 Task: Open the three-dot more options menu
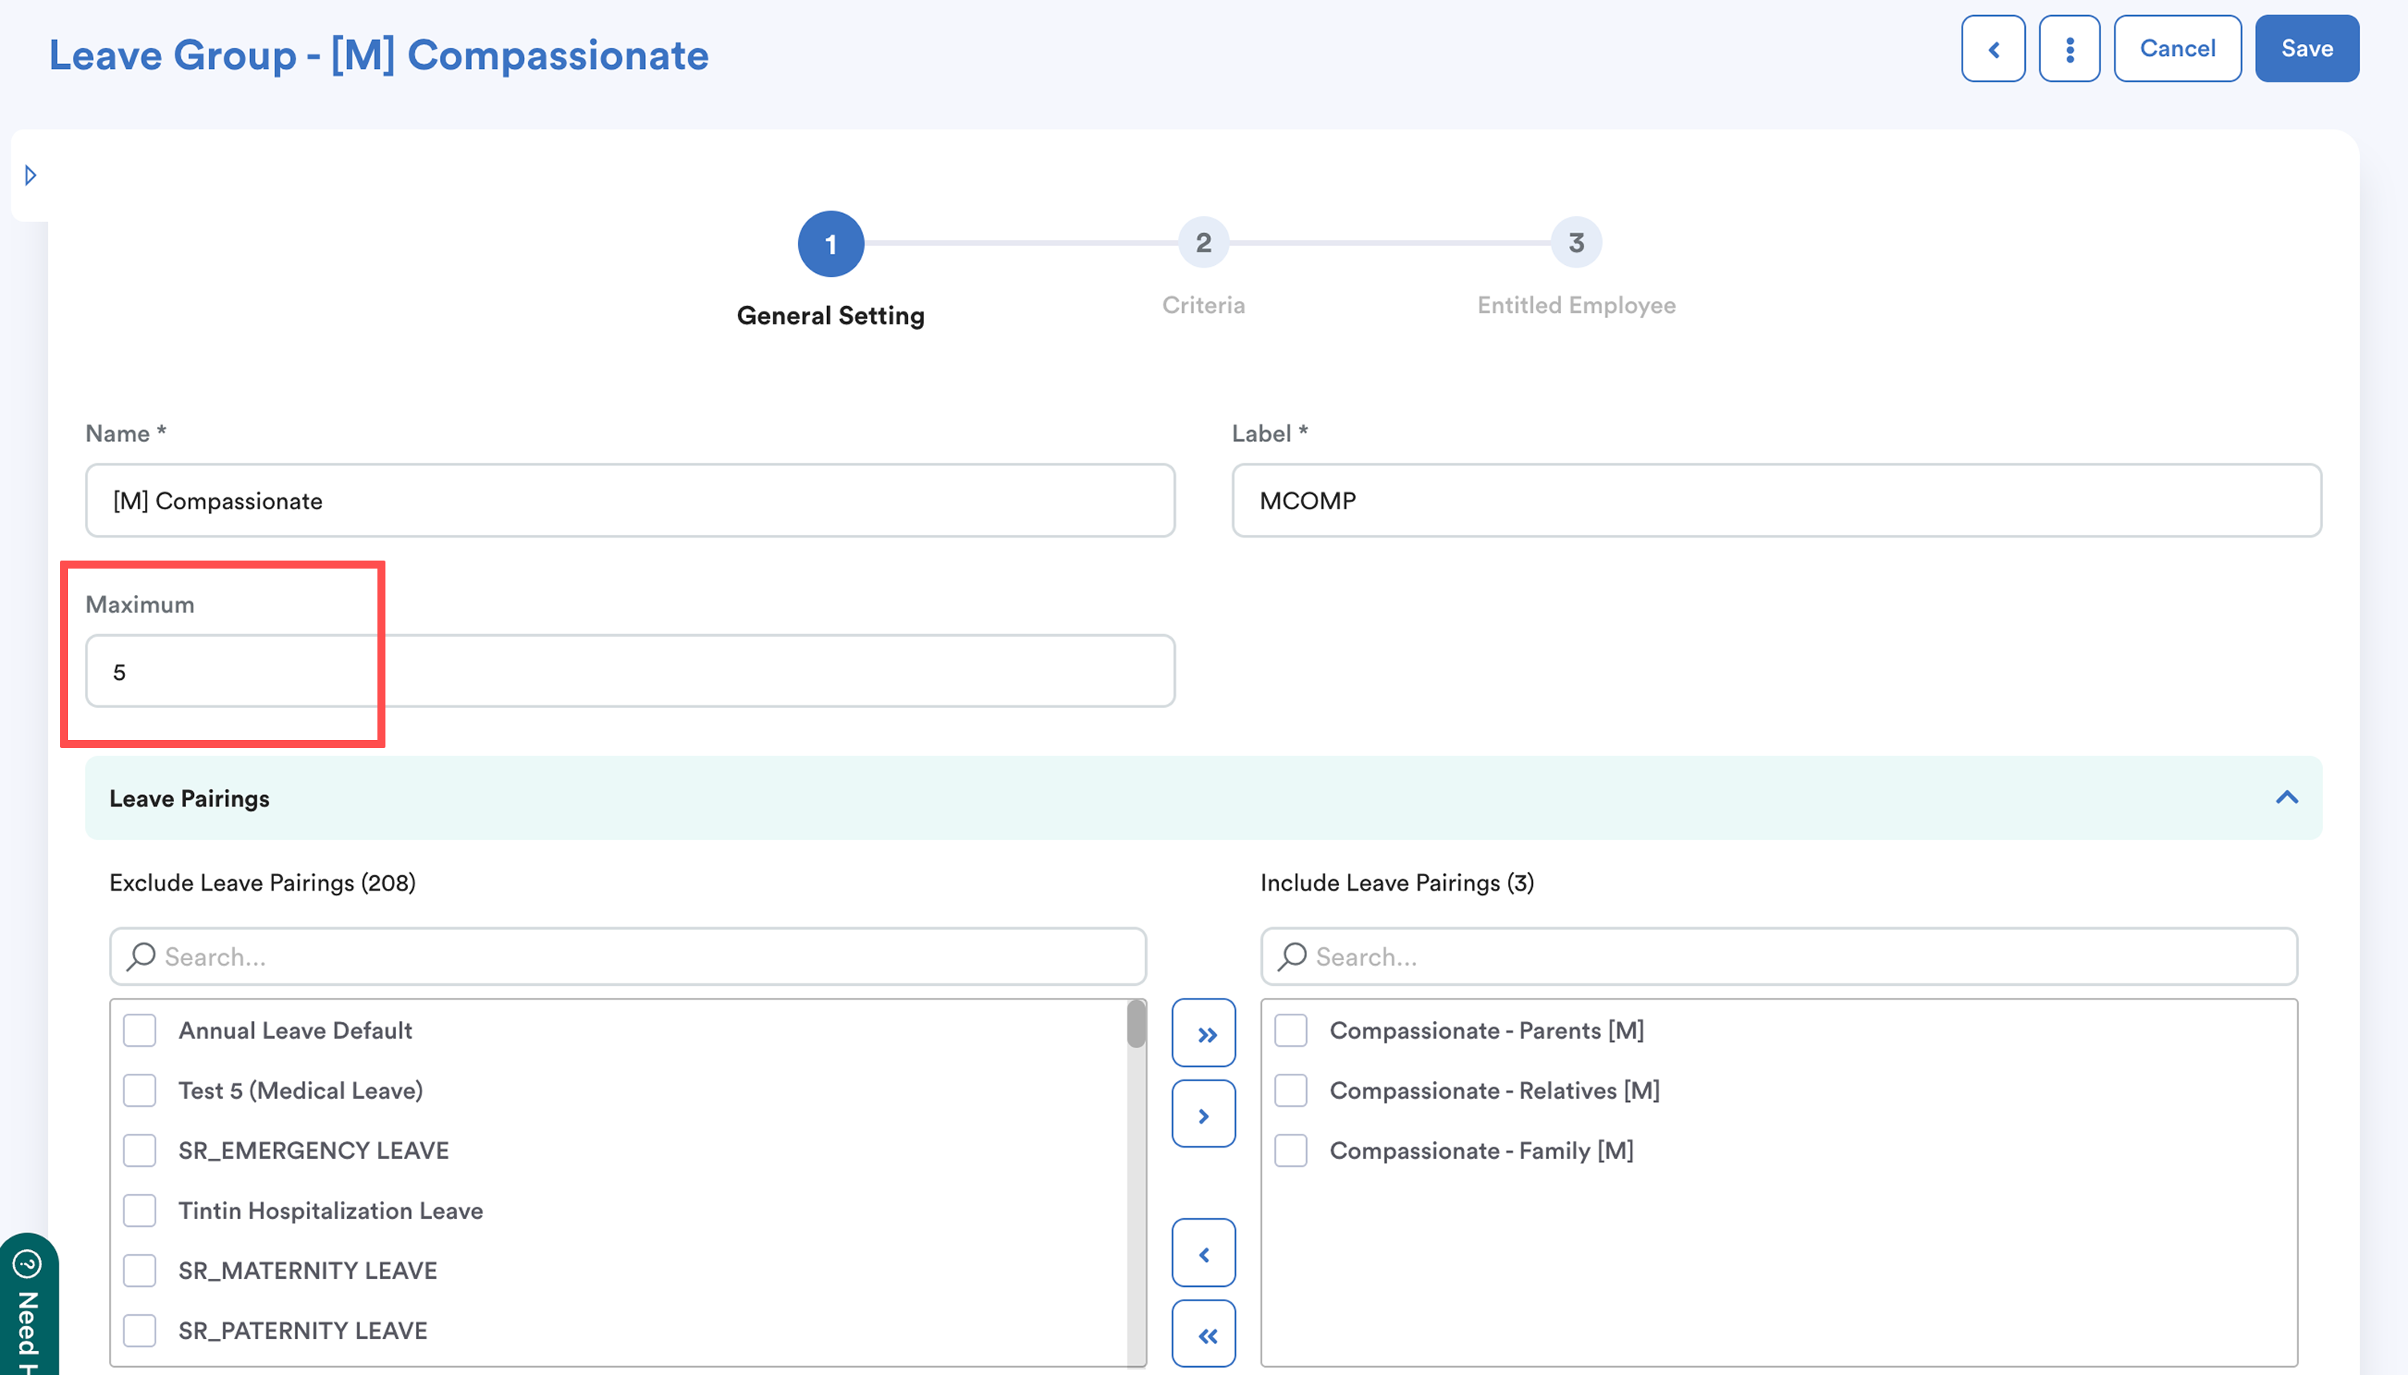tap(2069, 49)
